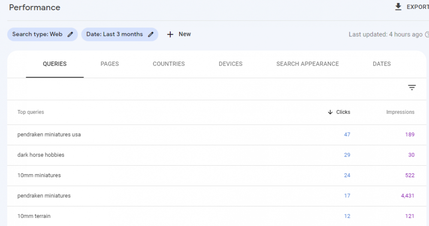The width and height of the screenshot is (429, 226).
Task: Show the Dates tab
Action: (x=382, y=64)
